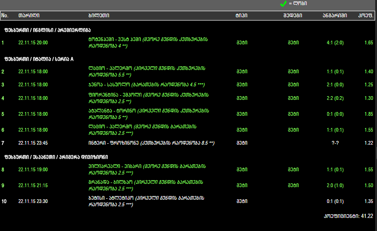The width and height of the screenshot is (377, 231).
Task: Click the date 22.11.15 23:30
Action: 33,202
